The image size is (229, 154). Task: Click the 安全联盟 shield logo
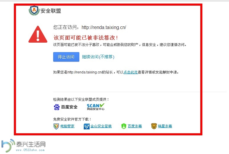(34, 11)
